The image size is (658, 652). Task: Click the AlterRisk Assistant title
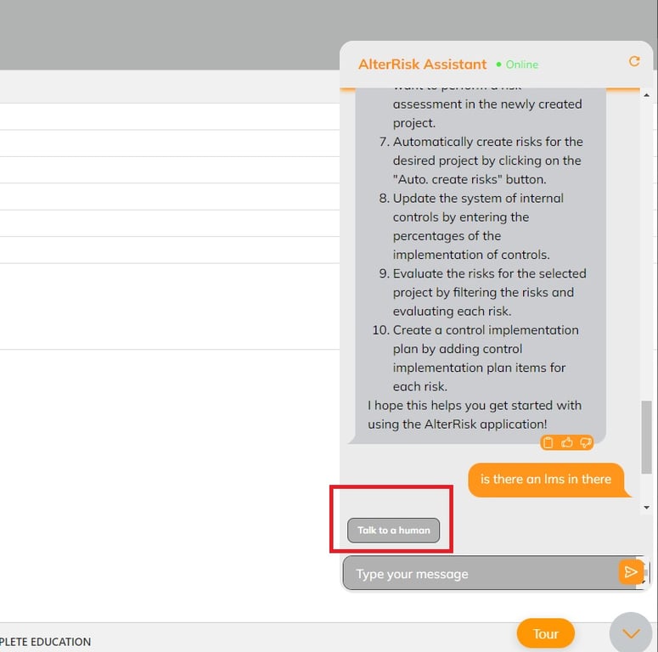pos(422,65)
